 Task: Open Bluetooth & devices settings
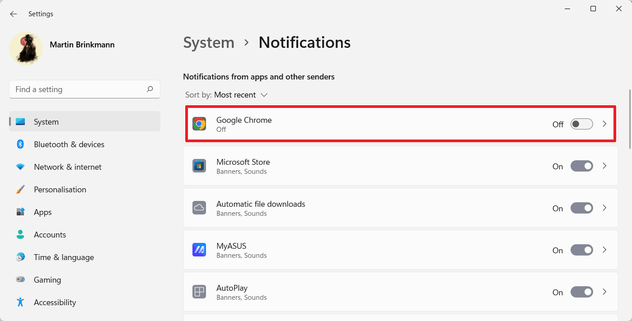(x=69, y=144)
